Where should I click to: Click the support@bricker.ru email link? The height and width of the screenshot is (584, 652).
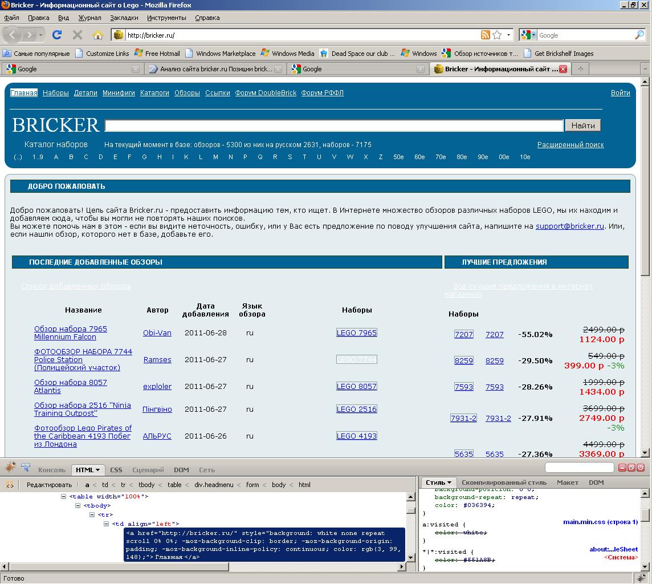(x=570, y=226)
